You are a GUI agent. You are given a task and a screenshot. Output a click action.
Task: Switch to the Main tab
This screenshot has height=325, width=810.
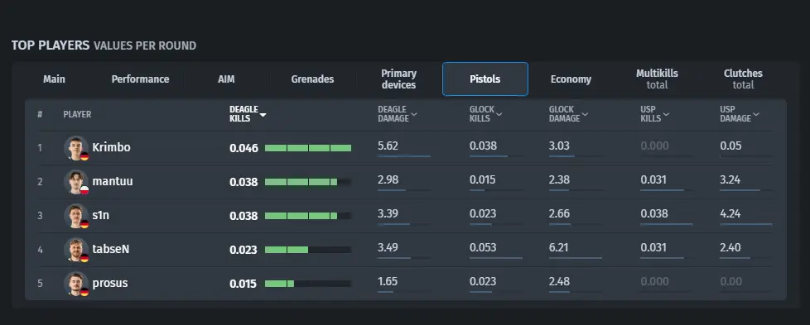(54, 79)
